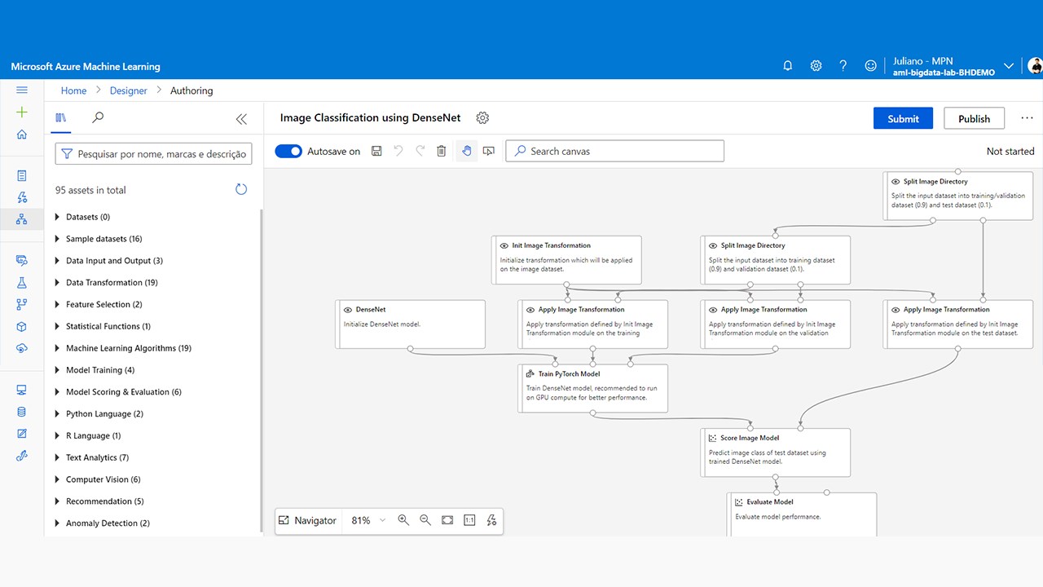This screenshot has height=587, width=1043.
Task: Open Datastores cylinder icon in sidebar
Action: [22, 412]
